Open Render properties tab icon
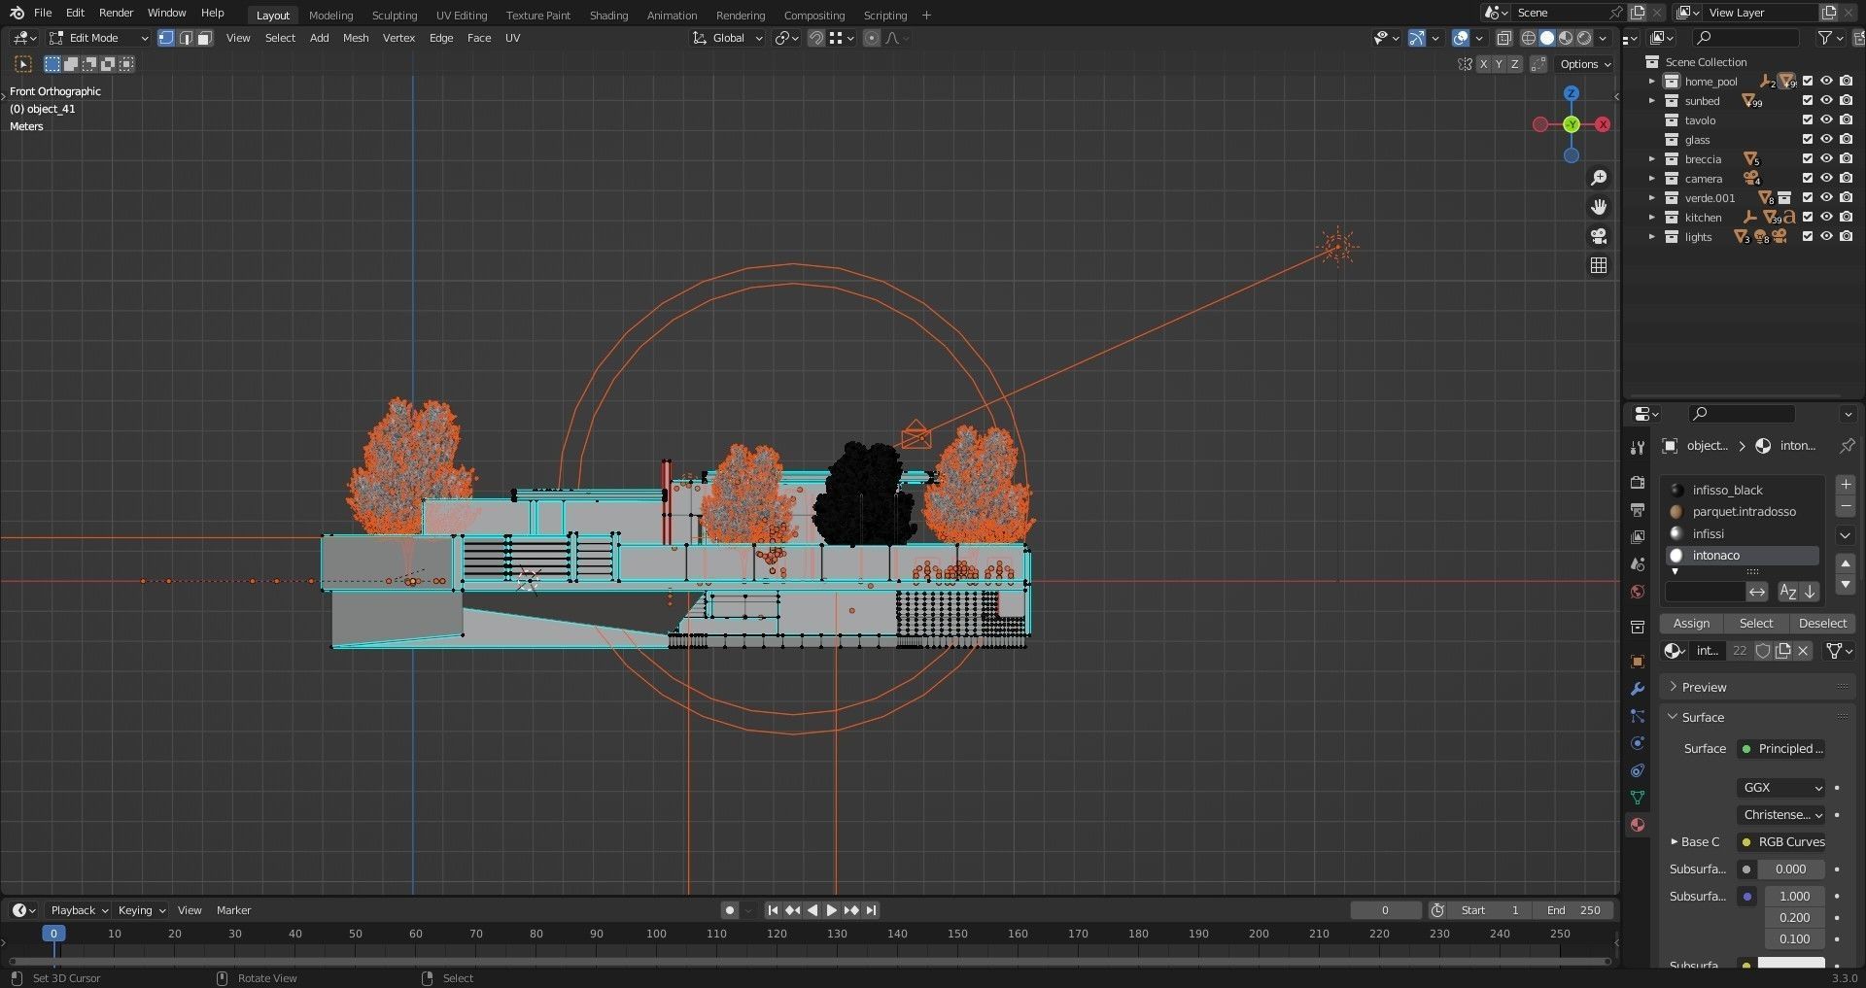The width and height of the screenshot is (1866, 988). (x=1638, y=483)
